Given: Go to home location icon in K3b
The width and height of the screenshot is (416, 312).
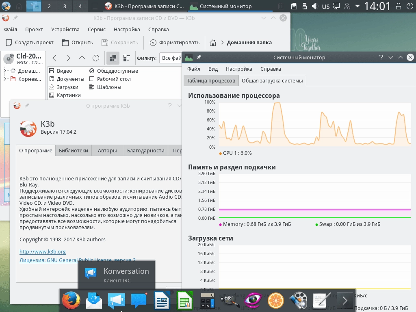Looking at the screenshot, I should coord(213,42).
